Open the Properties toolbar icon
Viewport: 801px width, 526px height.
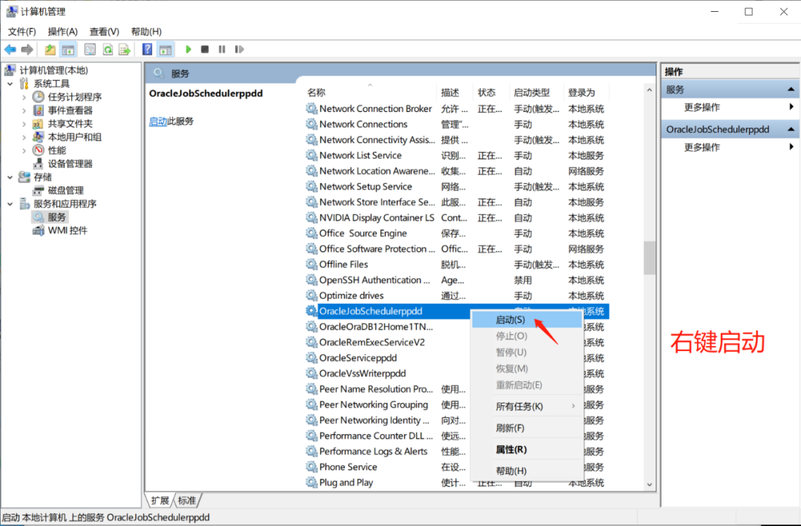click(90, 50)
